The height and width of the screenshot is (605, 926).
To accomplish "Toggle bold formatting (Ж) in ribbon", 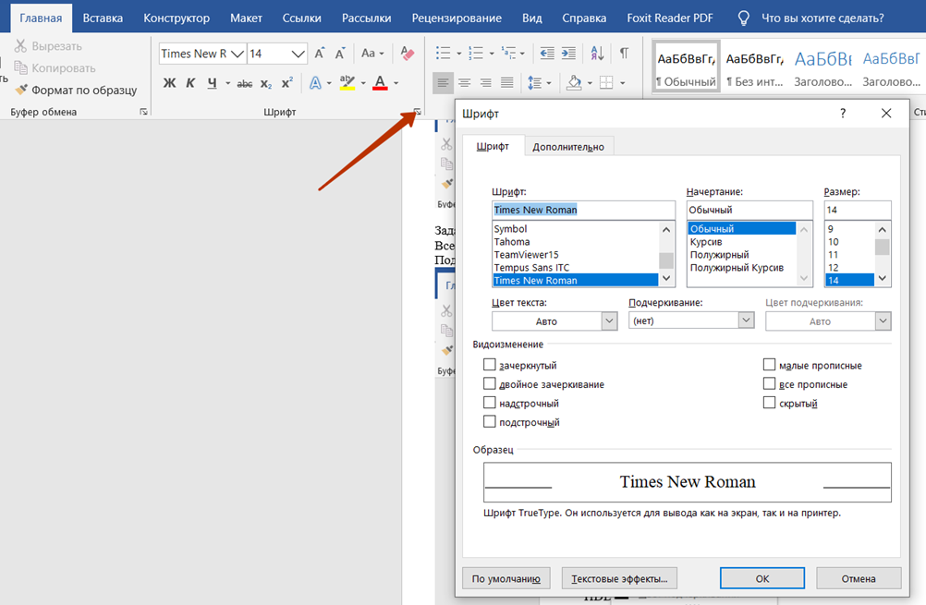I will (169, 83).
